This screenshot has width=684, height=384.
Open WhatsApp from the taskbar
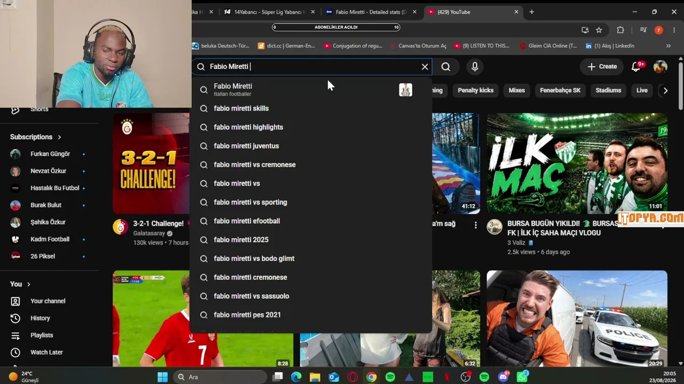[x=522, y=377]
